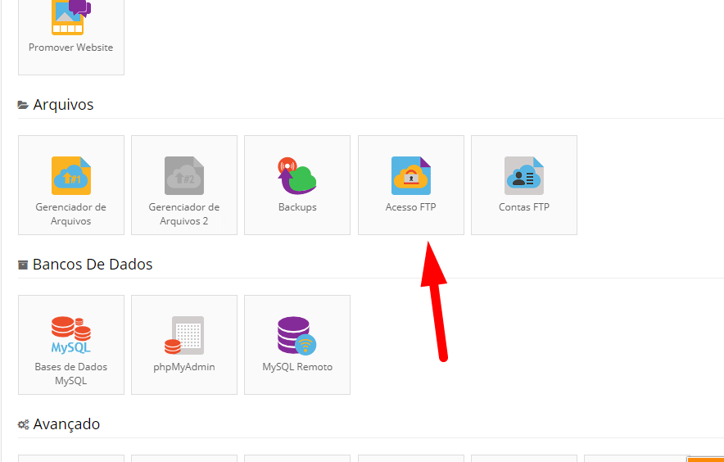Select the "Backups" text label
Viewport: 724px width, 462px height.
point(297,207)
